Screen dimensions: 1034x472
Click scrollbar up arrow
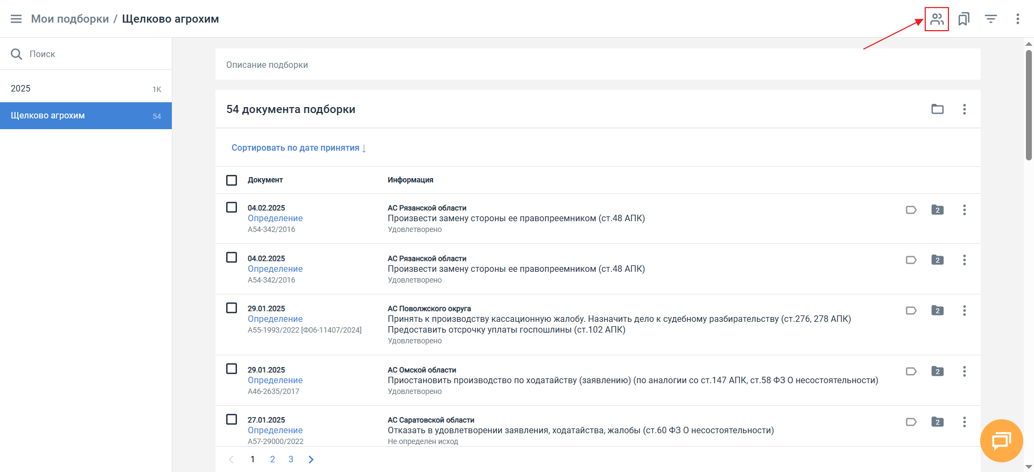coord(1029,43)
